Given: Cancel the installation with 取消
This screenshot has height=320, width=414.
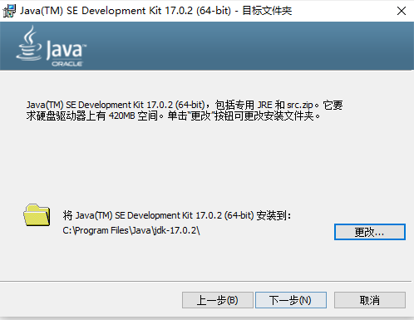Looking at the screenshot, I should [x=370, y=300].
